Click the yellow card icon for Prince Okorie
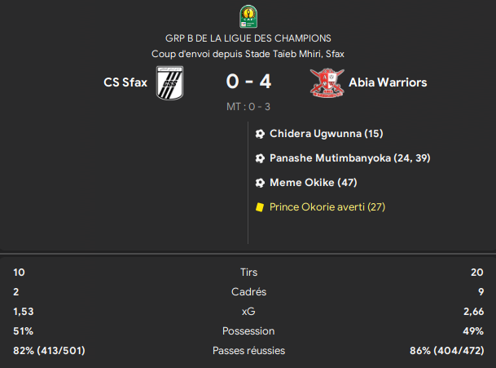The width and height of the screenshot is (496, 368). pyautogui.click(x=260, y=207)
